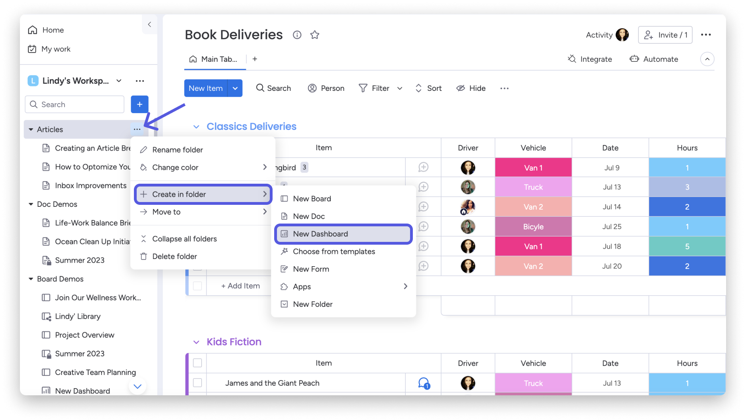
Task: Choose from templates in the menu
Action: click(334, 251)
